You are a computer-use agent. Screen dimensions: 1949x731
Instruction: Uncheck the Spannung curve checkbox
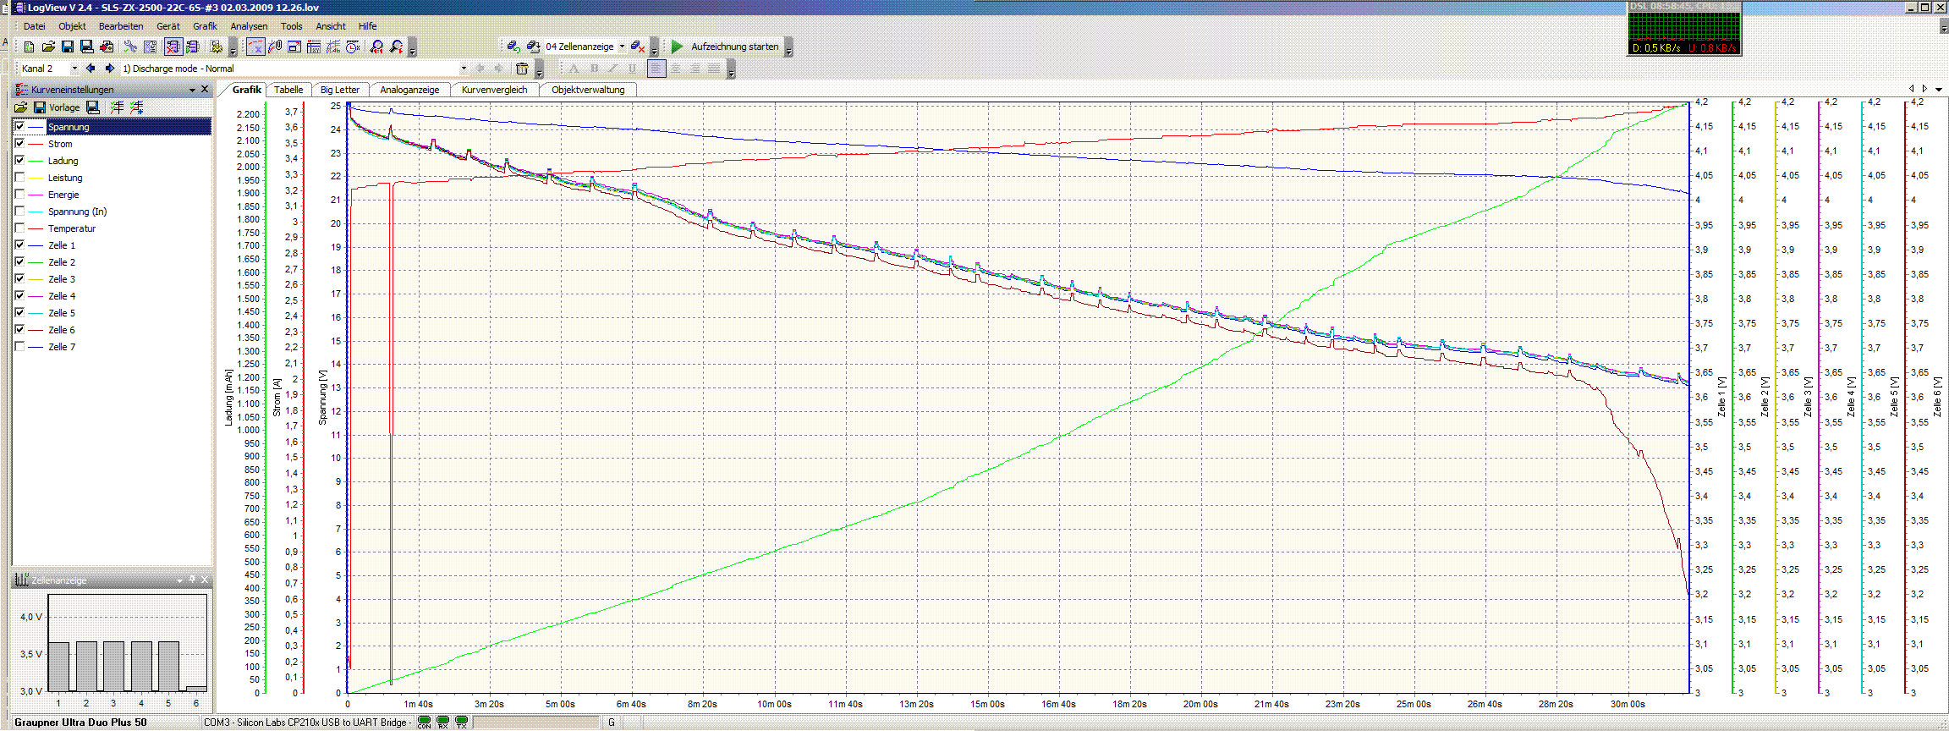click(x=19, y=127)
